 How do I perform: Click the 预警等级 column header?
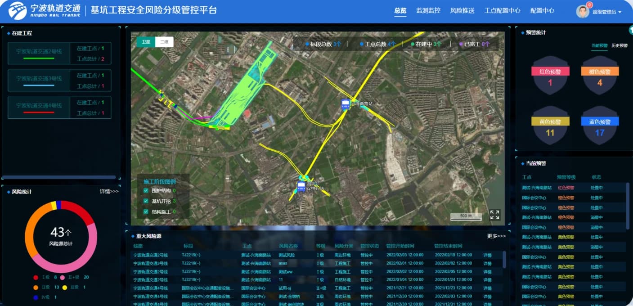(566, 177)
